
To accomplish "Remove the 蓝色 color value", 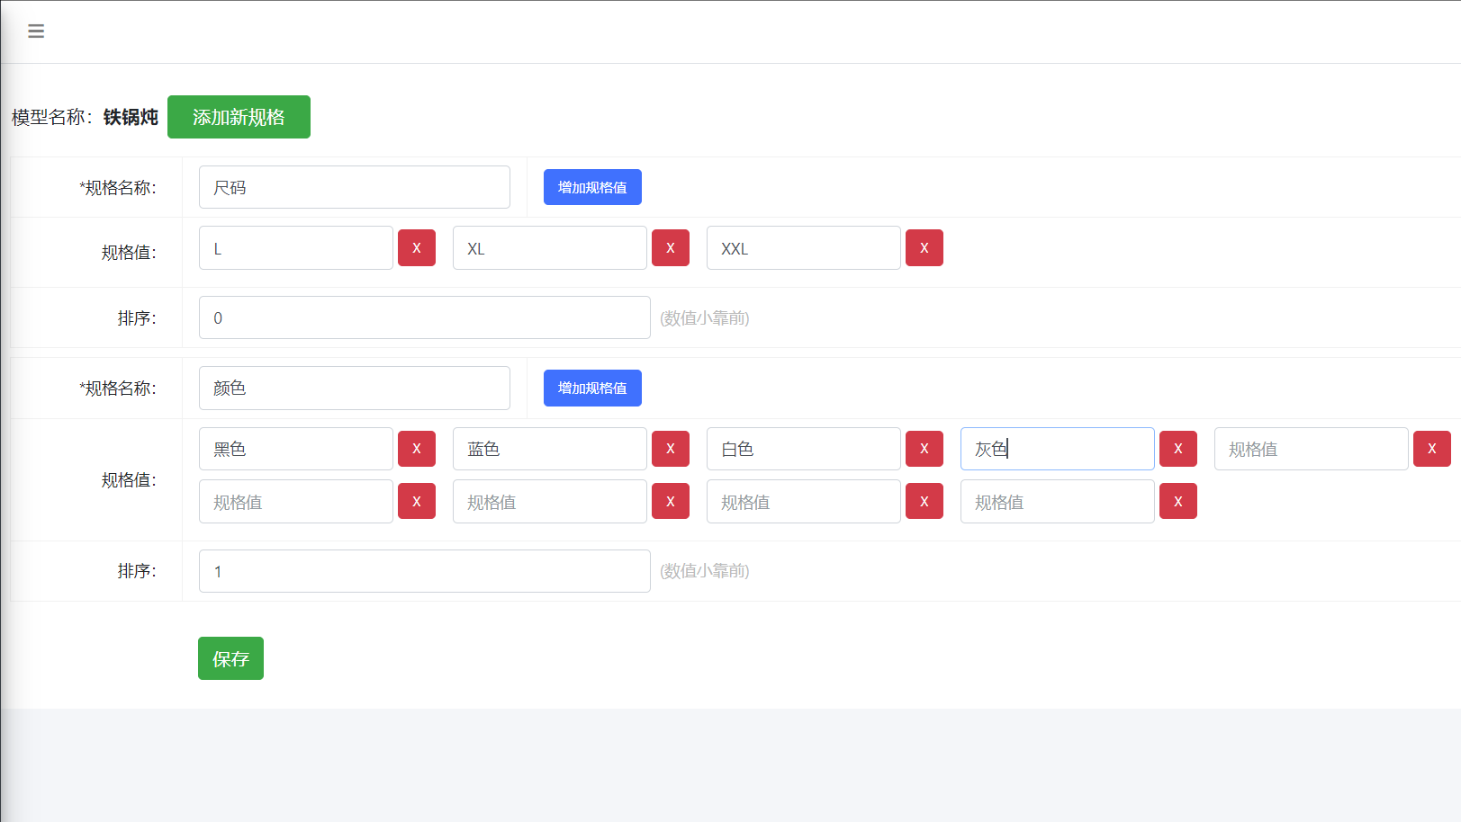I will click(x=671, y=449).
